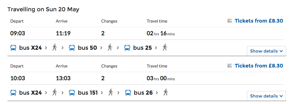Viewport: 290px width, 104px height.
Task: Select the 13:03 arrival time
Action: [63, 78]
